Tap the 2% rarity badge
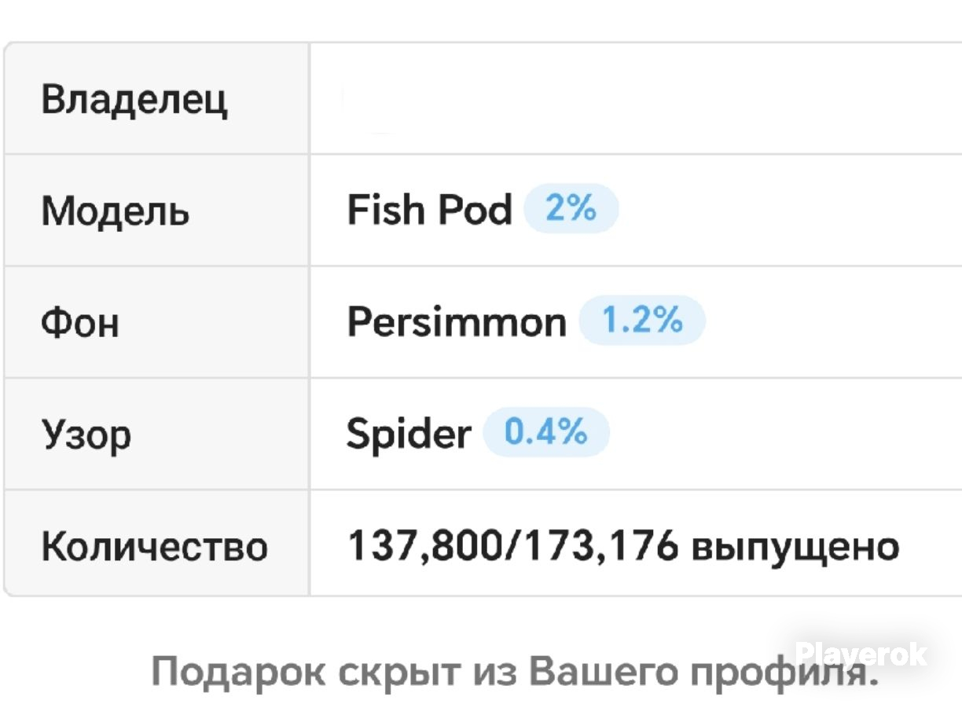The image size is (962, 704). coord(571,210)
